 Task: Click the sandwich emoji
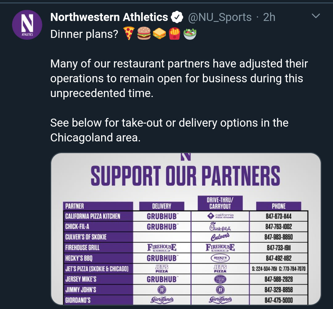[x=159, y=34]
